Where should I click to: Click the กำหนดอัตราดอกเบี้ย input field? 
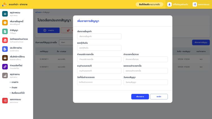[x=99, y=59]
